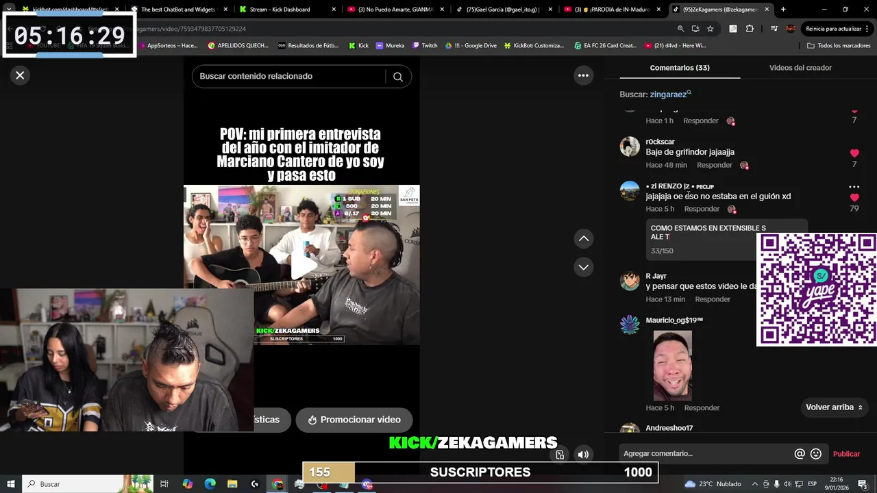The width and height of the screenshot is (877, 493).
Task: Change the ESP input language
Action: click(812, 484)
